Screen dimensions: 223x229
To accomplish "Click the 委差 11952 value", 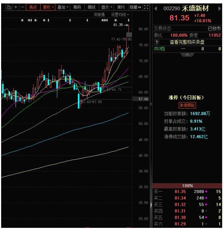I will click(215, 35).
